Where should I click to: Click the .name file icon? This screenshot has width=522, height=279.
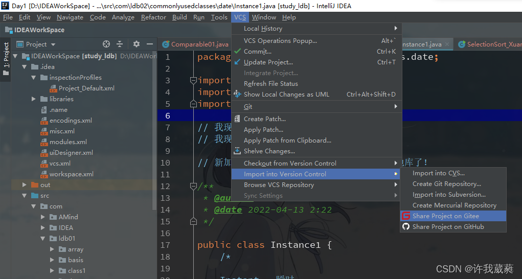(44, 110)
